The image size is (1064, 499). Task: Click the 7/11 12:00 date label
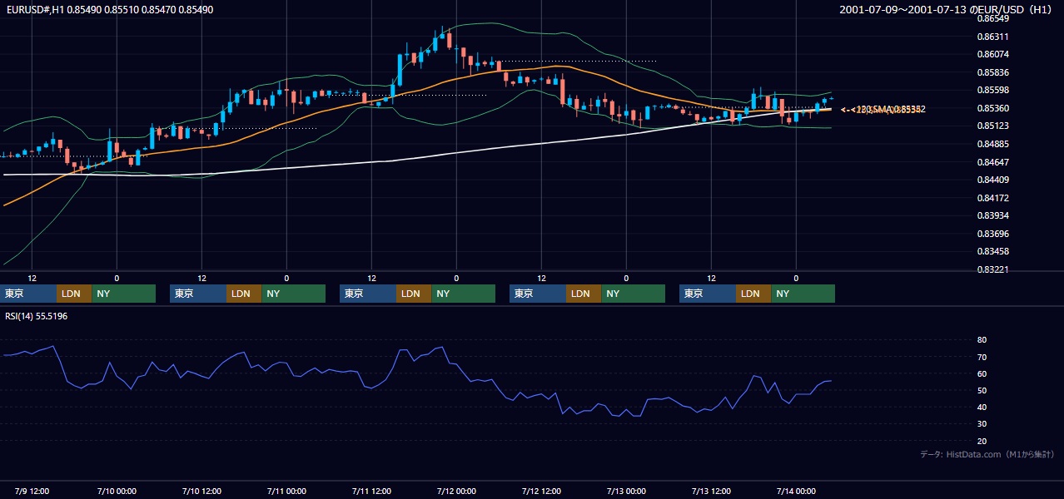[372, 491]
